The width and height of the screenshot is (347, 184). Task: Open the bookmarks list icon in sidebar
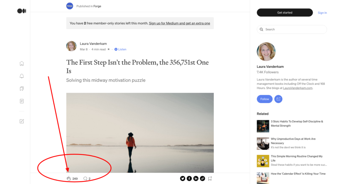click(22, 89)
